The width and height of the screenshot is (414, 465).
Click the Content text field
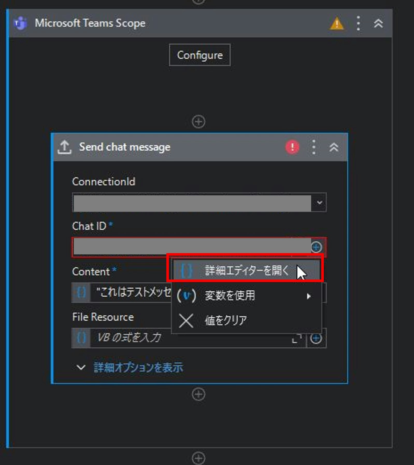tap(131, 293)
